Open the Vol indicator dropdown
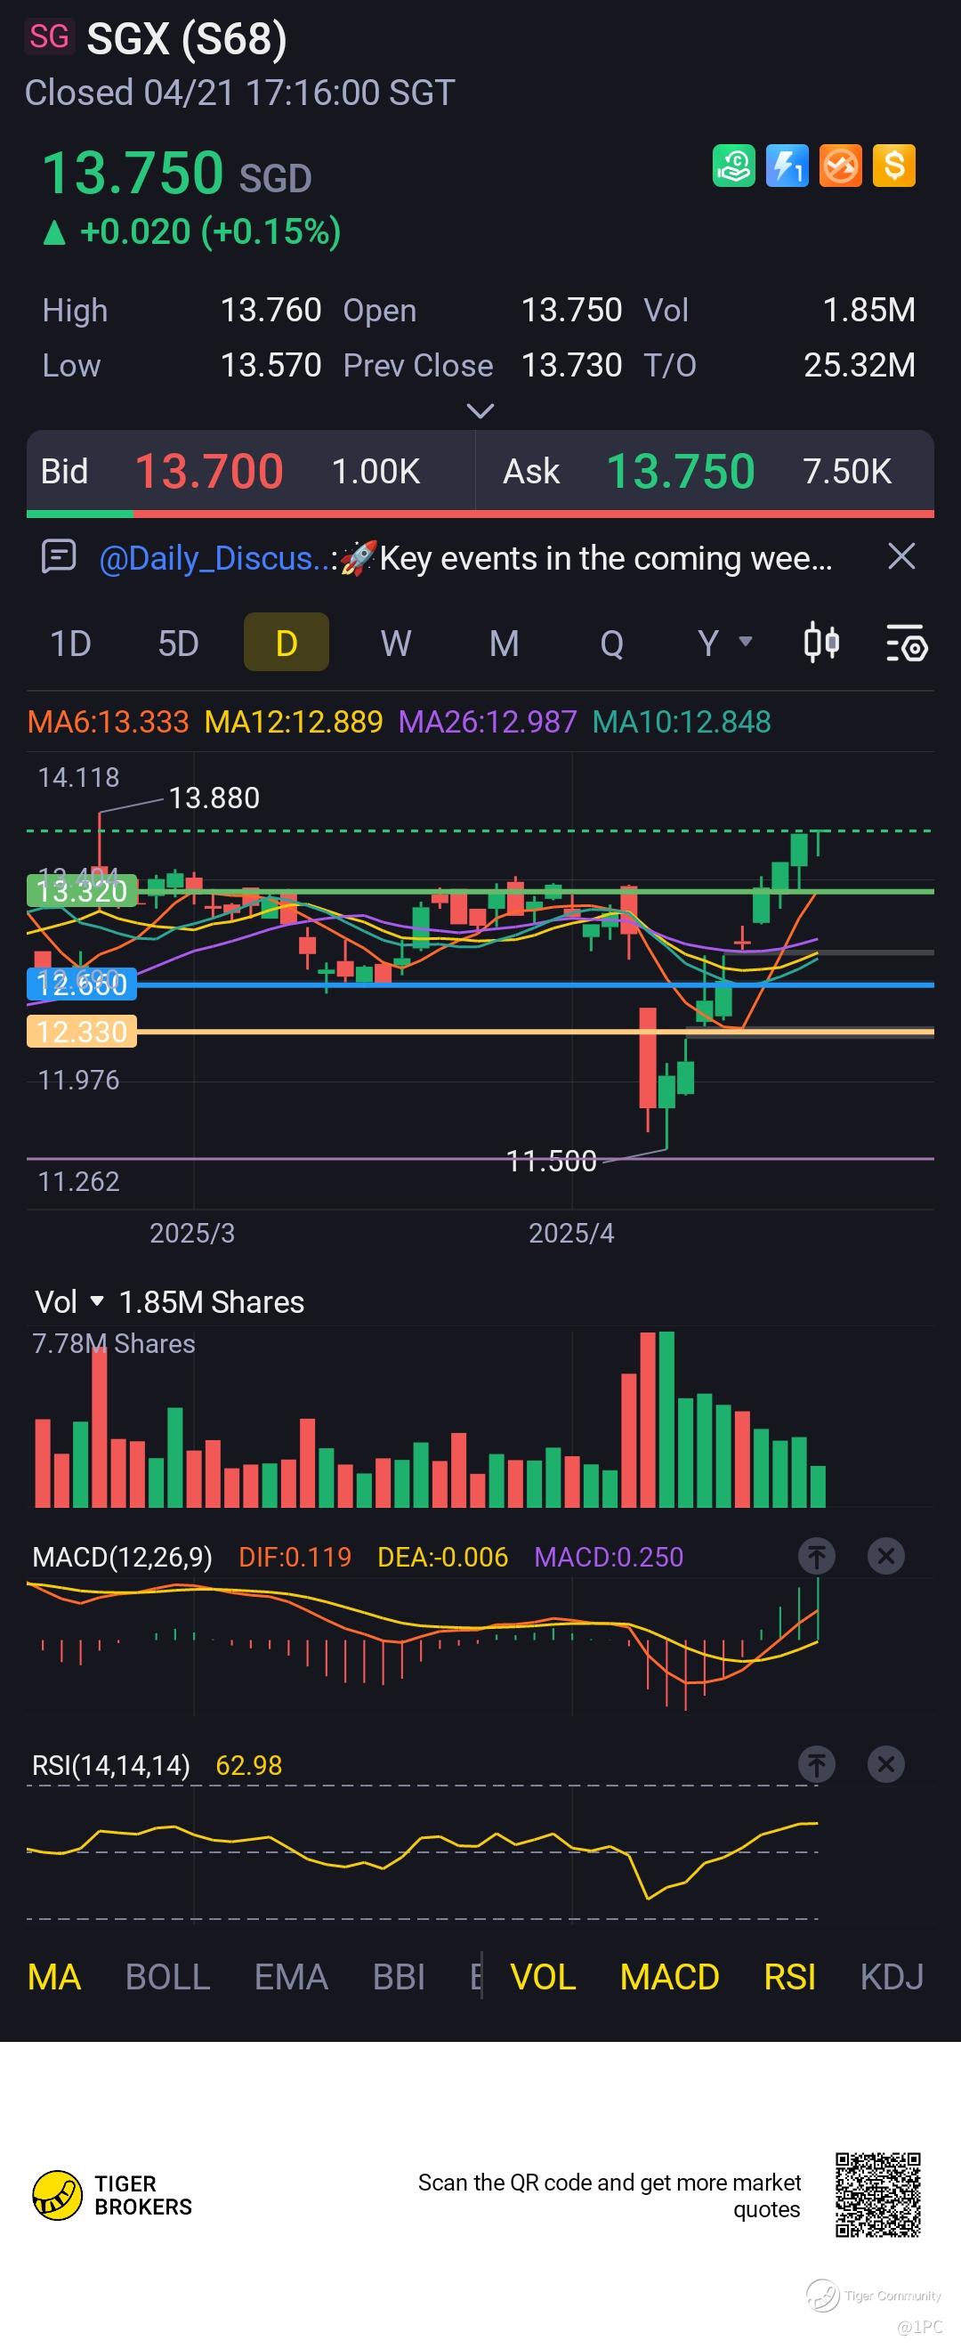This screenshot has width=961, height=2349. [x=70, y=1301]
